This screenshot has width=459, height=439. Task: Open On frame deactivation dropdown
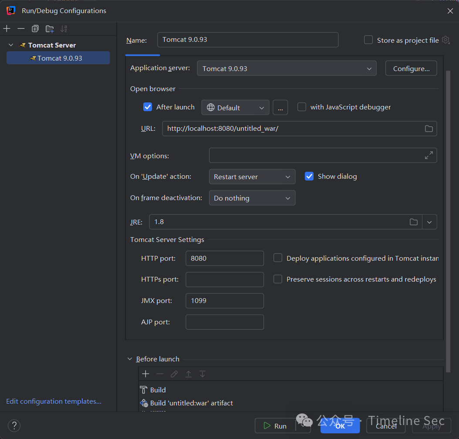tap(252, 198)
